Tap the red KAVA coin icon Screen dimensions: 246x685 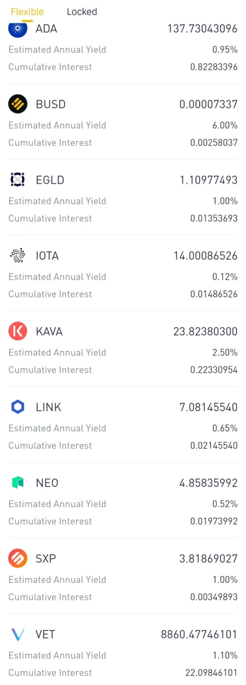coord(18,331)
